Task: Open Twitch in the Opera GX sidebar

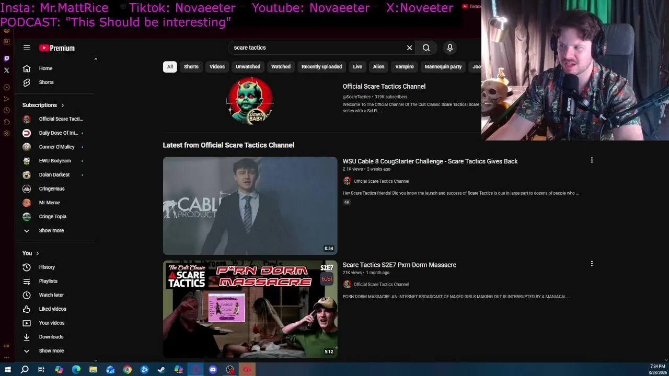Action: click(6, 58)
